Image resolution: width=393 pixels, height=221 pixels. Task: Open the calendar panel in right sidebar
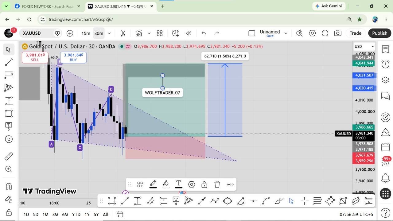tap(385, 147)
